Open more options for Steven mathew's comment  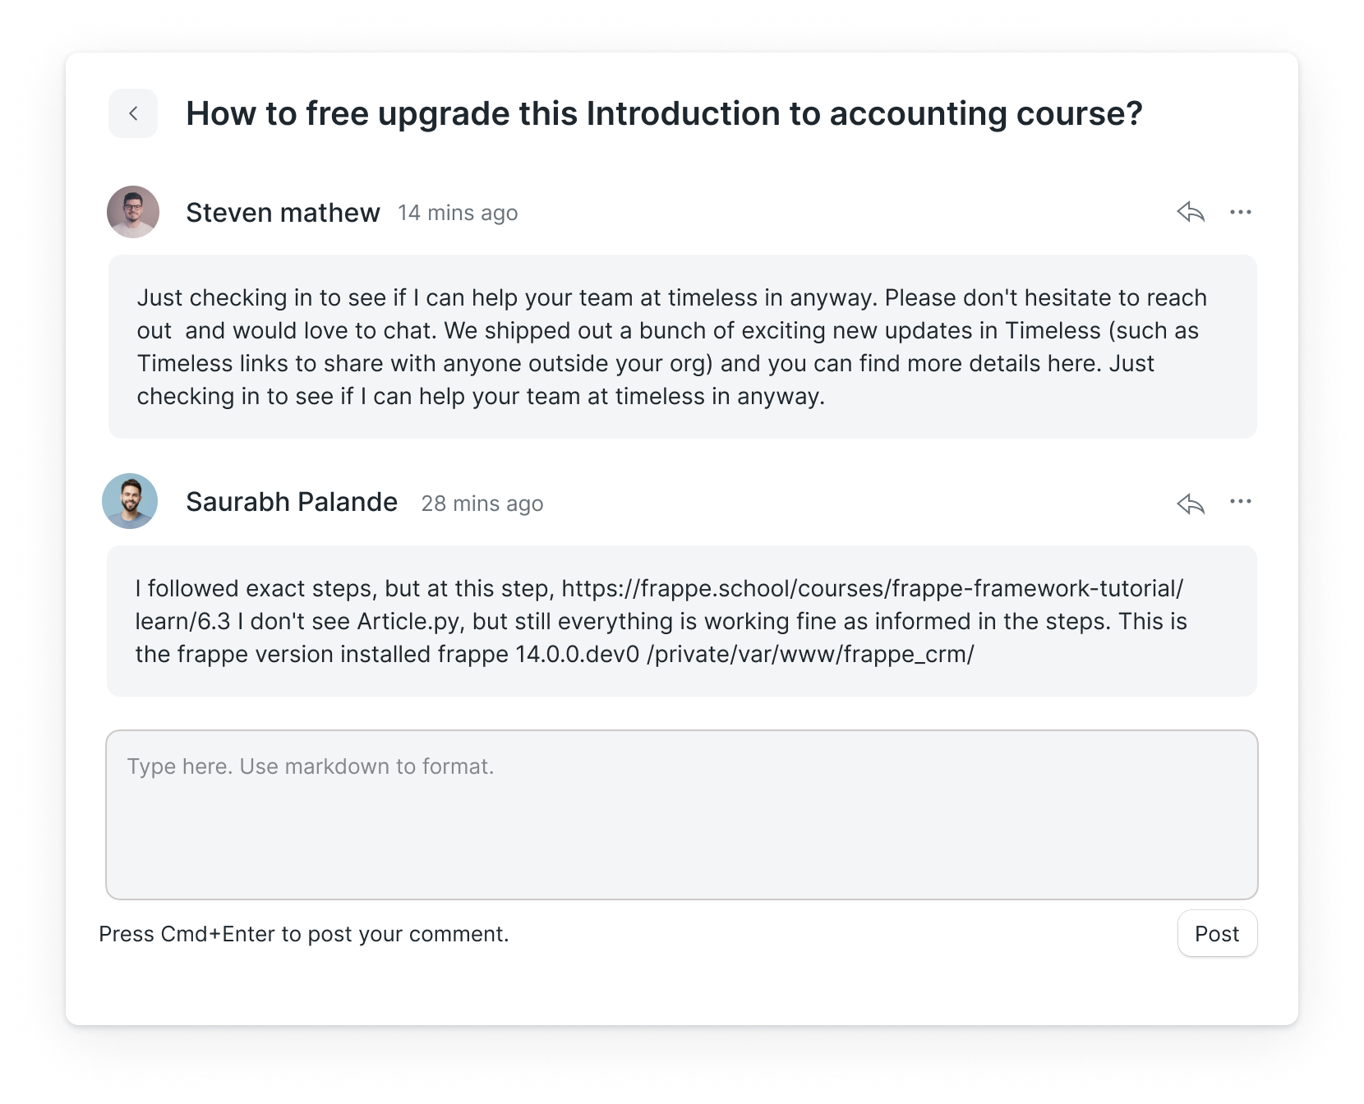[1241, 212]
